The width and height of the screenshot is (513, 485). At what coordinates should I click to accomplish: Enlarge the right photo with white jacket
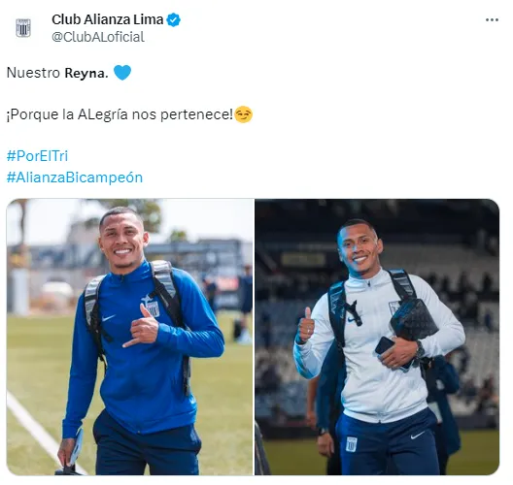click(x=377, y=337)
